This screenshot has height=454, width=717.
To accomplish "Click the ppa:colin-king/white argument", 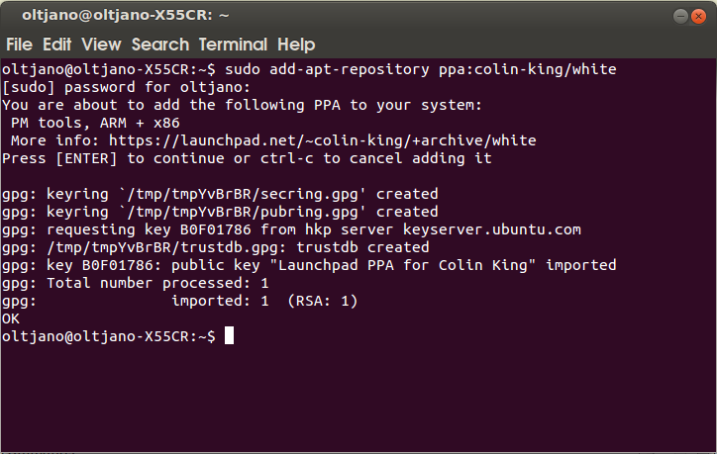I will [528, 69].
